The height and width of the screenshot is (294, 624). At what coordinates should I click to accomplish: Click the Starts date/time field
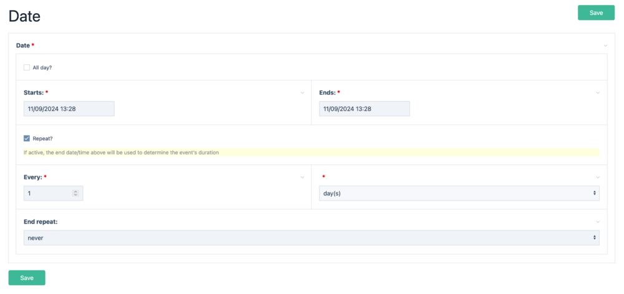tap(69, 109)
